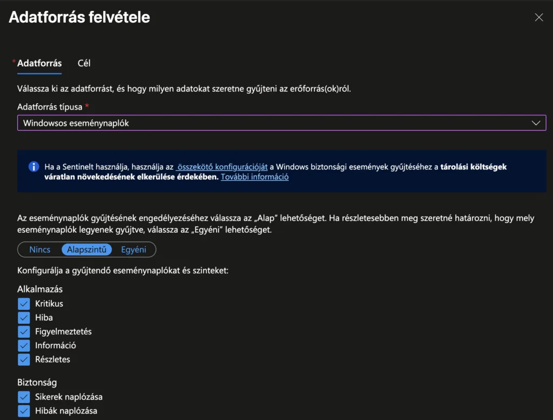
Task: Expand the Adatforrás típusa dropdown arrow
Action: [535, 123]
